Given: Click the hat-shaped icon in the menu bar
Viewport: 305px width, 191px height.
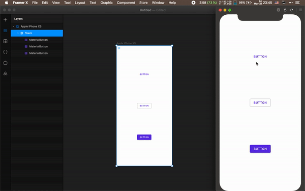Looking at the screenshot, I should click(284, 3).
